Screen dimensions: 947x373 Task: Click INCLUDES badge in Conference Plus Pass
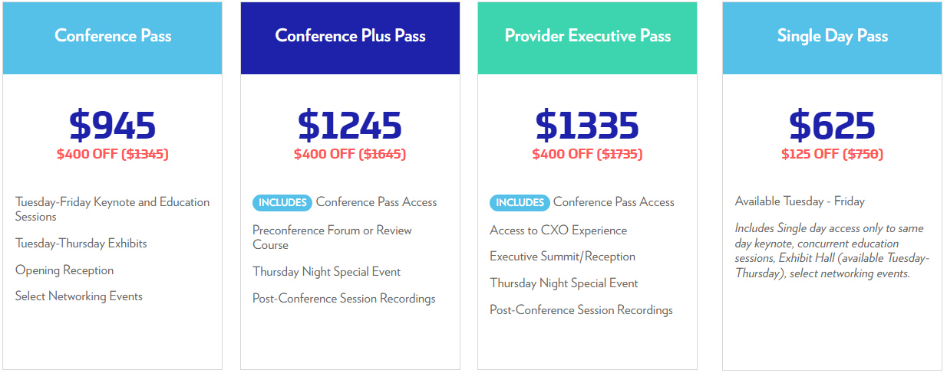(x=282, y=203)
